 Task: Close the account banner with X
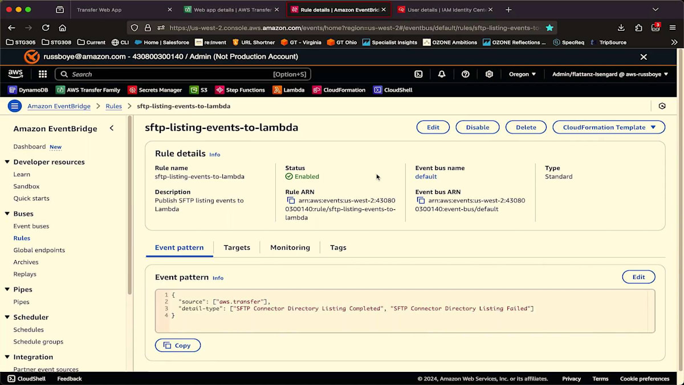tap(644, 57)
